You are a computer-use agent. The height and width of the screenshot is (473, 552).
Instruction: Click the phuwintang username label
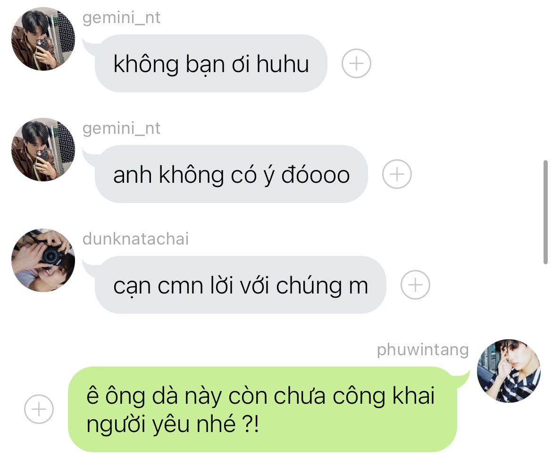click(423, 350)
